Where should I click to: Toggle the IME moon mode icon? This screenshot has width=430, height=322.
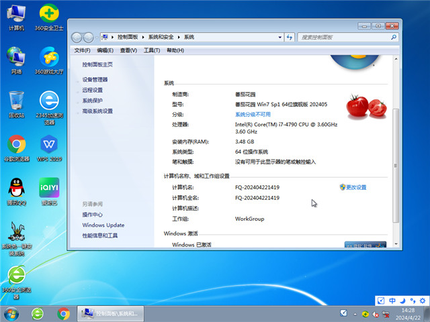pyautogui.click(x=402, y=301)
